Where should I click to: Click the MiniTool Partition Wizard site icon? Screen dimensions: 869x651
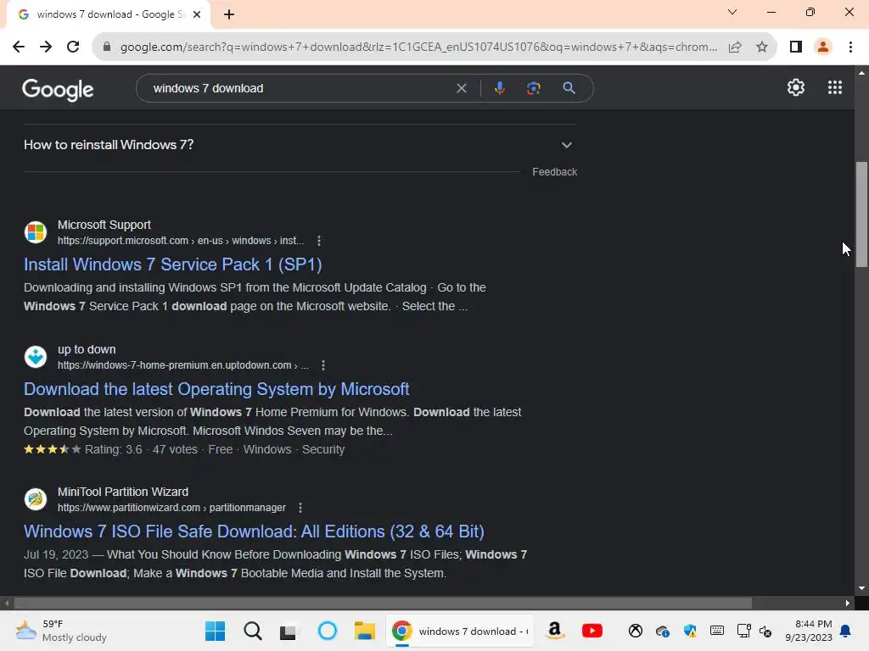click(x=36, y=498)
